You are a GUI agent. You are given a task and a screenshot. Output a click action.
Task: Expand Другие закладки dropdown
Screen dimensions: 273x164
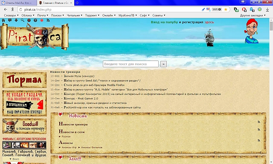253,15
